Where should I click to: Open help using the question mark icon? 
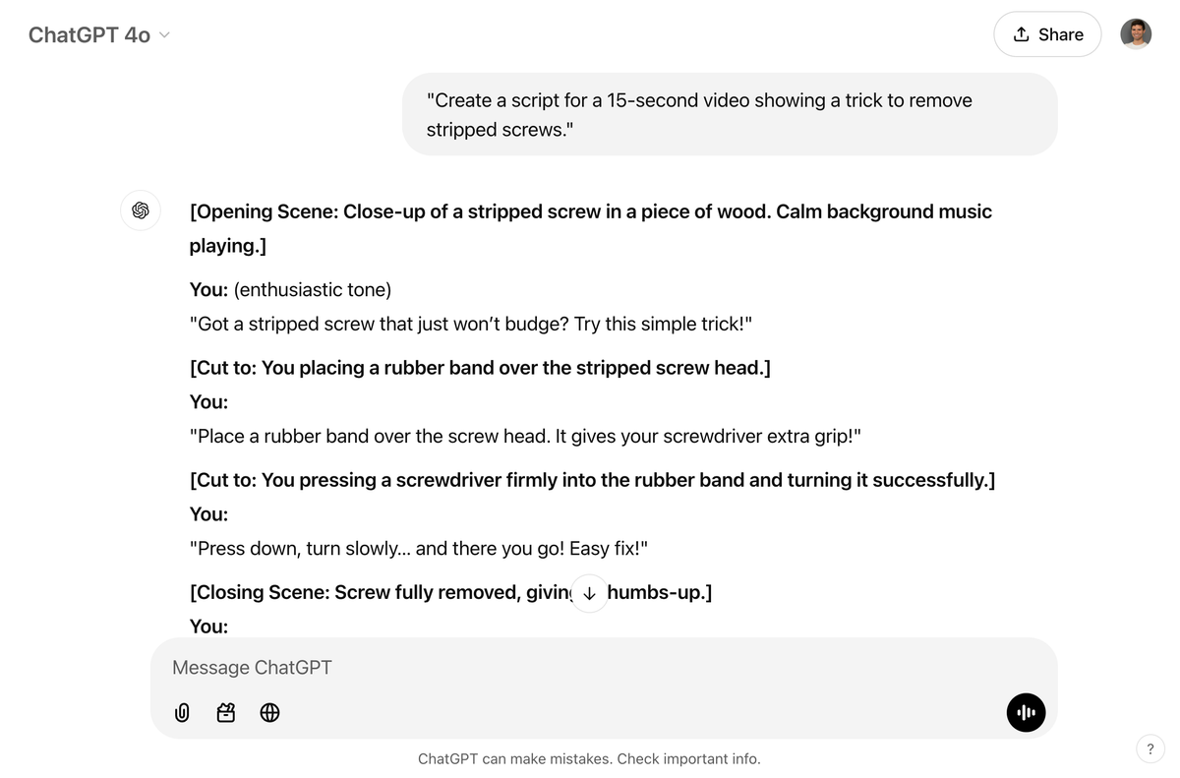tap(1150, 748)
